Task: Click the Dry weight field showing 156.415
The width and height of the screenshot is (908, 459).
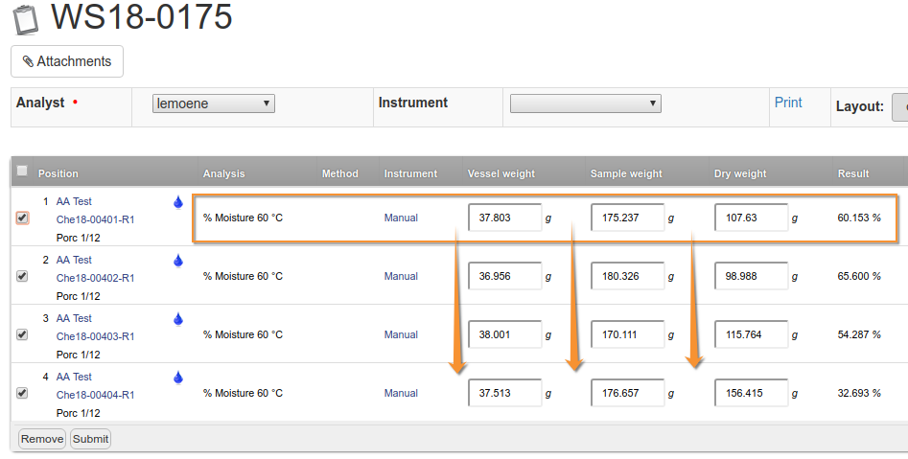Action: point(751,393)
